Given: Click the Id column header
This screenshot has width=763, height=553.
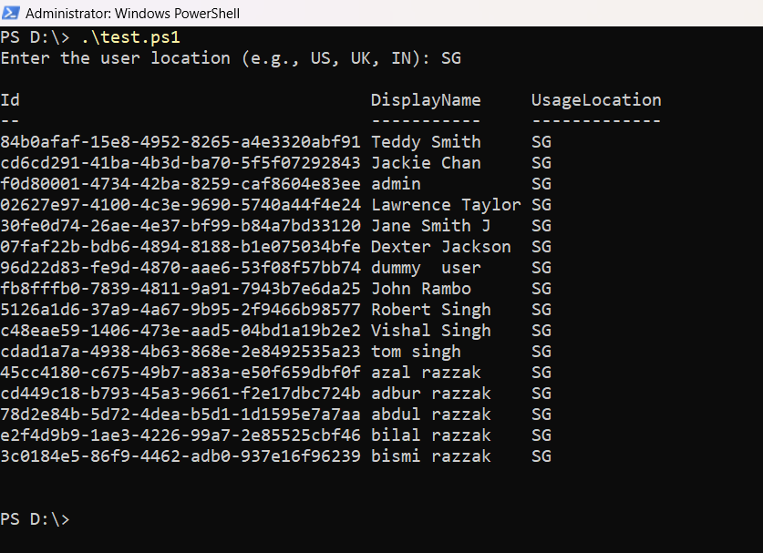Looking at the screenshot, I should (10, 100).
